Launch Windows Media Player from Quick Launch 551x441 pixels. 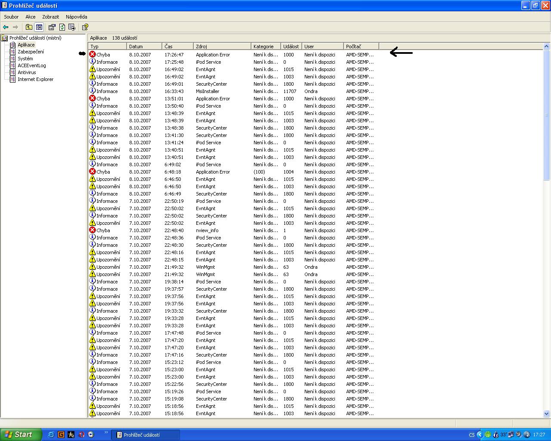tap(91, 435)
